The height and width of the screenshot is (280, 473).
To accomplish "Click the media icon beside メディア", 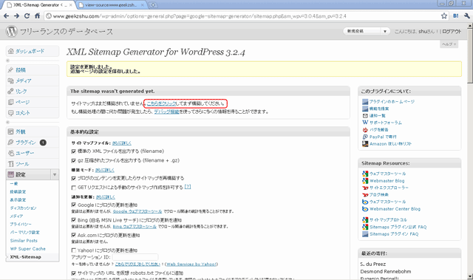I will [10, 81].
